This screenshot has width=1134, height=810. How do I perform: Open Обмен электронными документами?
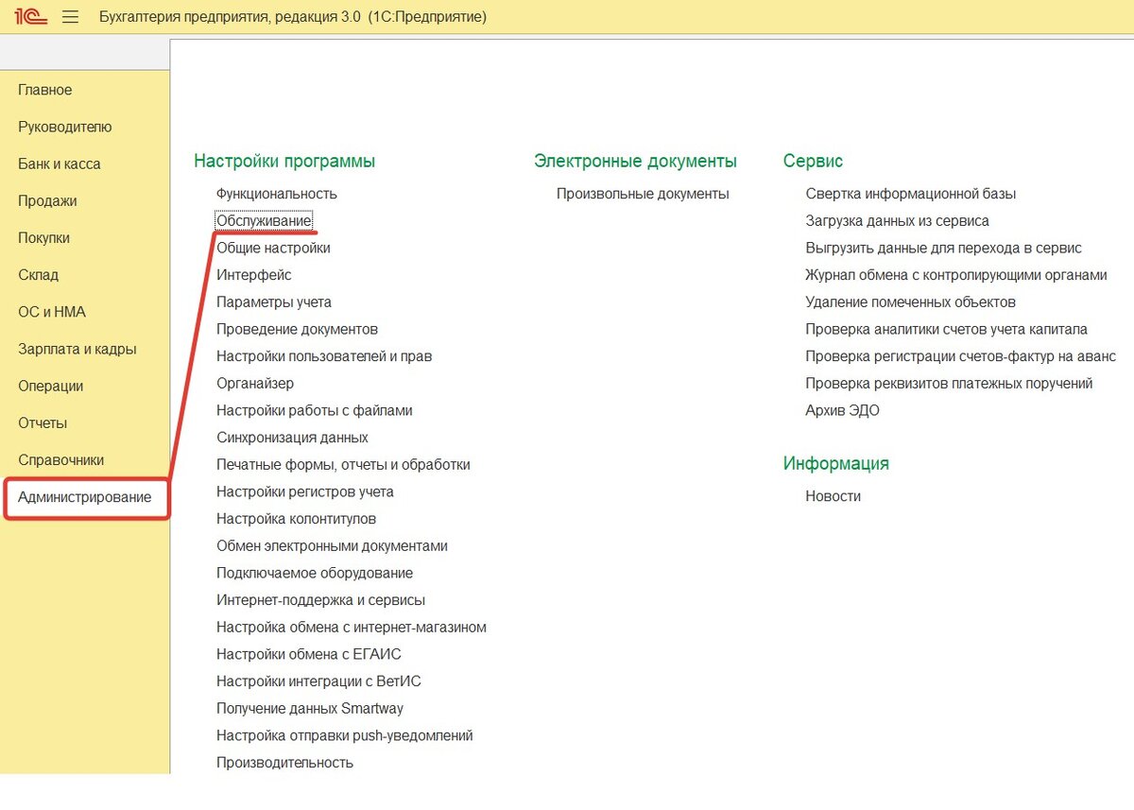pos(332,546)
